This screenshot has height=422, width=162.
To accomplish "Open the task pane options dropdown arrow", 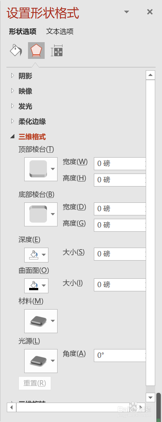I will pyautogui.click(x=126, y=12).
